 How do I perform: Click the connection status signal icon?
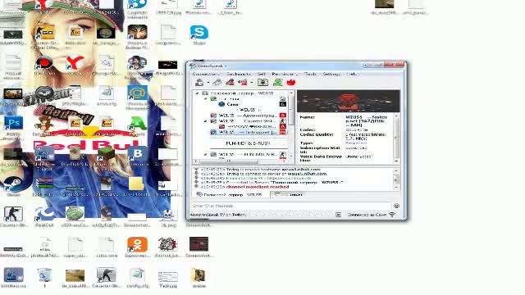coord(392,215)
